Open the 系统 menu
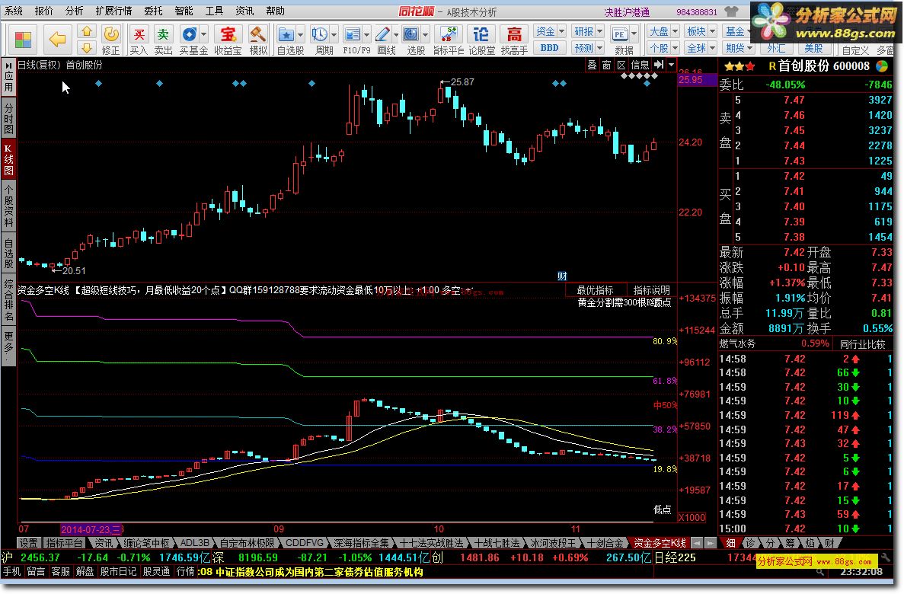 (13, 11)
